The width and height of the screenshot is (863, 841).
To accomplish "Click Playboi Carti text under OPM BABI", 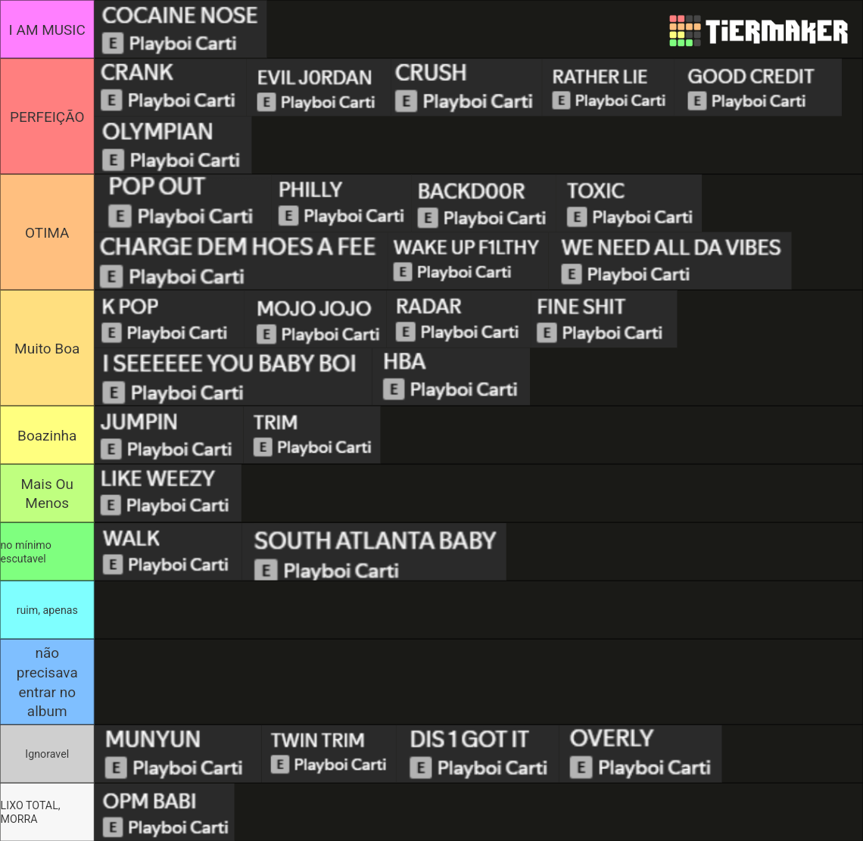I will point(178,827).
